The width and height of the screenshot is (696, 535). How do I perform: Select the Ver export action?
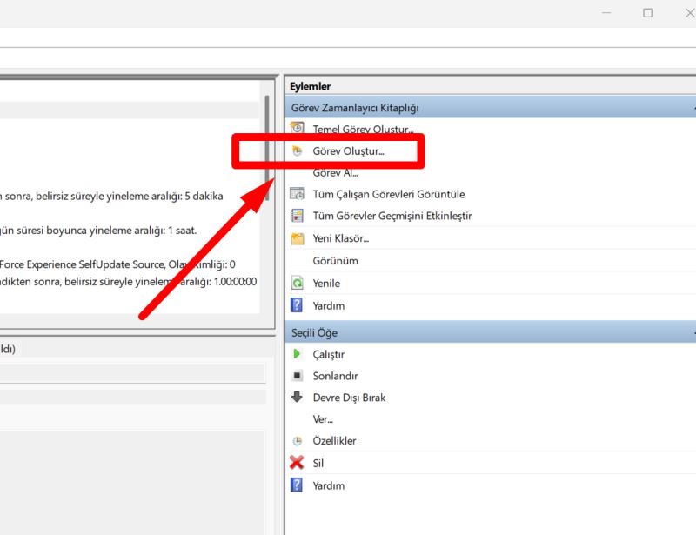(x=323, y=419)
